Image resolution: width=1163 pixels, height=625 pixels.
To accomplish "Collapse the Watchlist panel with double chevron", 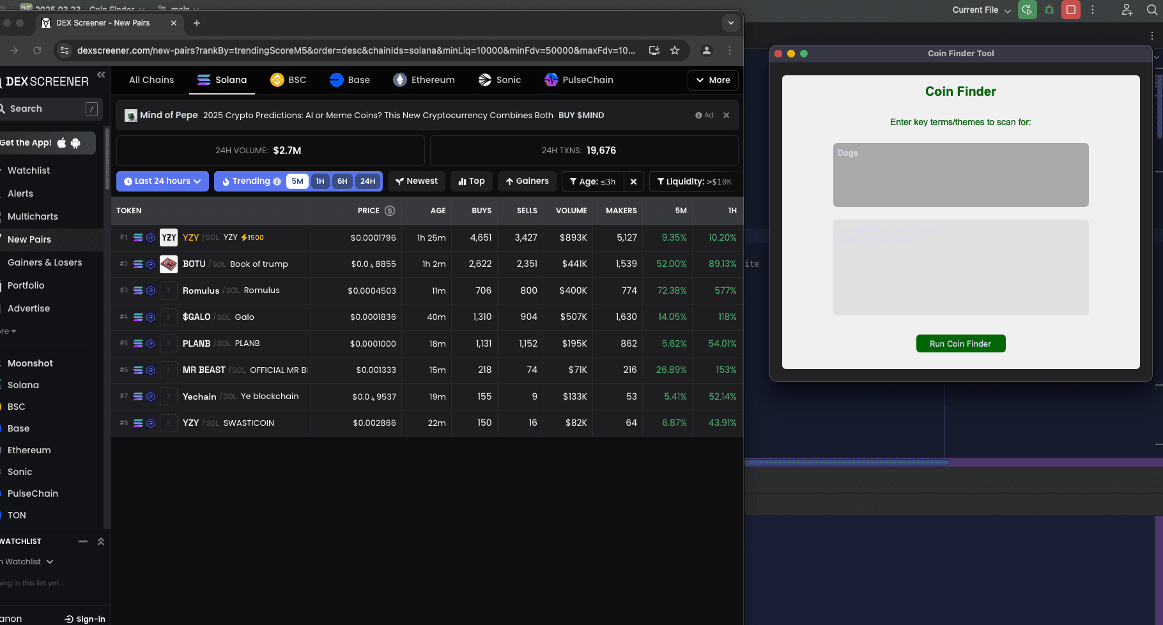I will [x=100, y=541].
